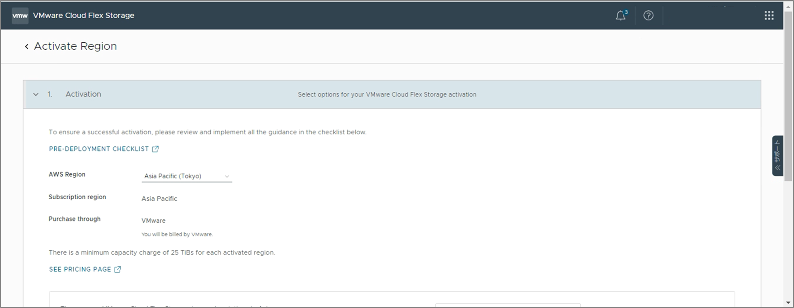794x308 pixels.
Task: Click the 'Purchase through' label
Action: pyautogui.click(x=74, y=219)
